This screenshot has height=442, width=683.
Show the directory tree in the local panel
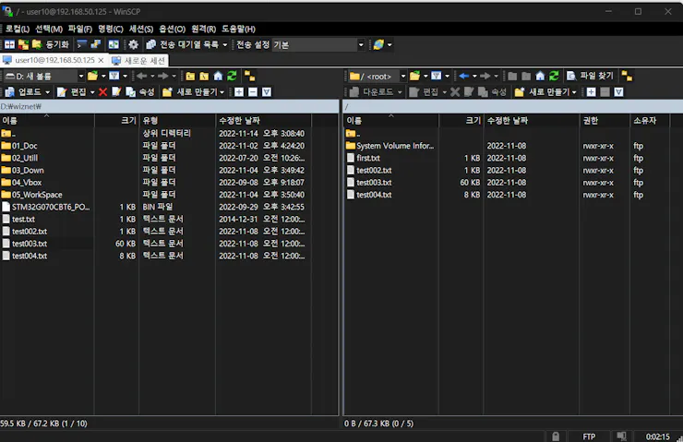[249, 77]
